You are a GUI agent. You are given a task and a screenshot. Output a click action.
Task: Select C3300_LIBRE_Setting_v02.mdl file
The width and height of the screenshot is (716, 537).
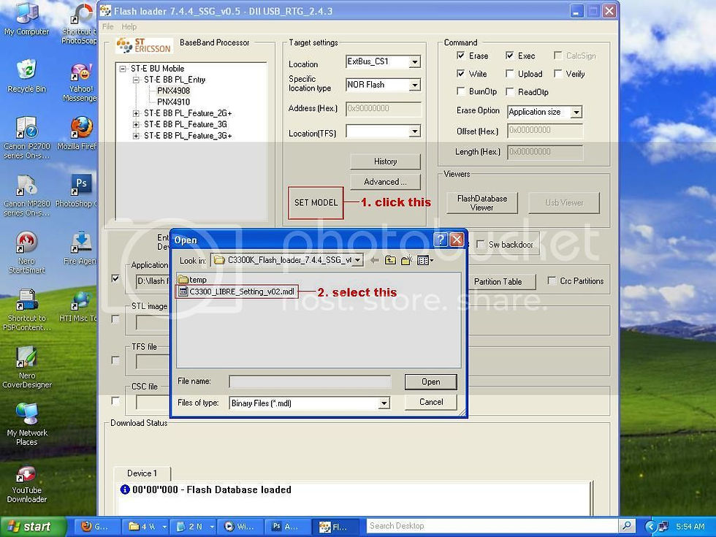[x=237, y=292]
